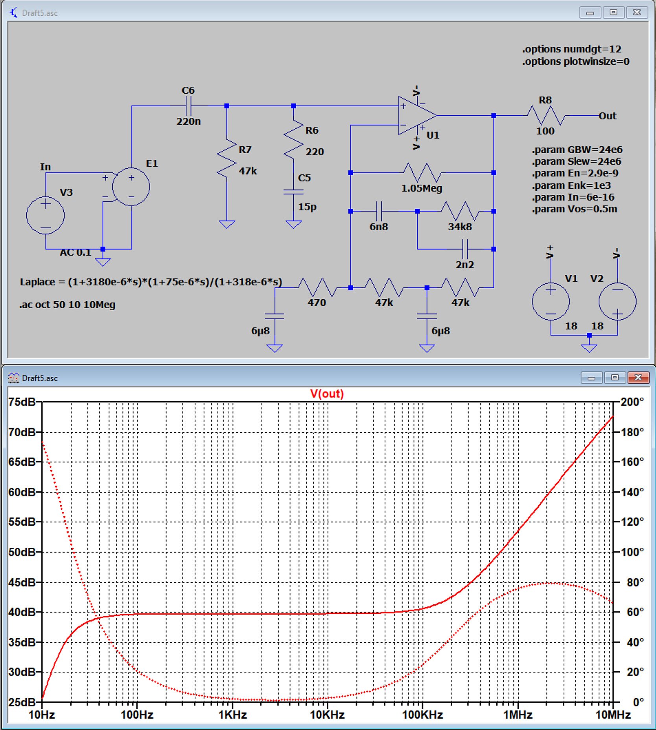Click the .options numdgt=12 directive

point(572,49)
